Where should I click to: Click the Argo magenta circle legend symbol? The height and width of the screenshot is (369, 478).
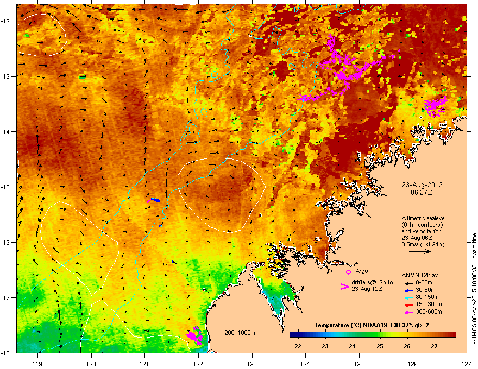(348, 272)
